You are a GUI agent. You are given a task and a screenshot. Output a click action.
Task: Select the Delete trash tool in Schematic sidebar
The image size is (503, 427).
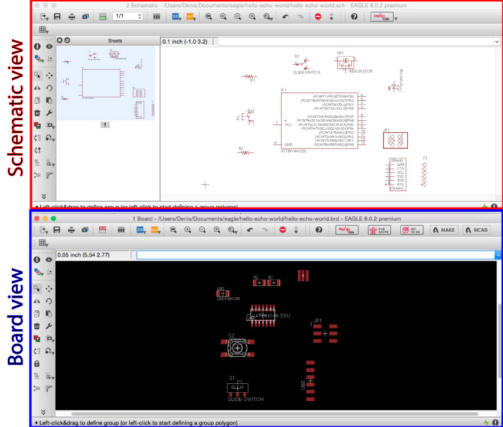37,113
